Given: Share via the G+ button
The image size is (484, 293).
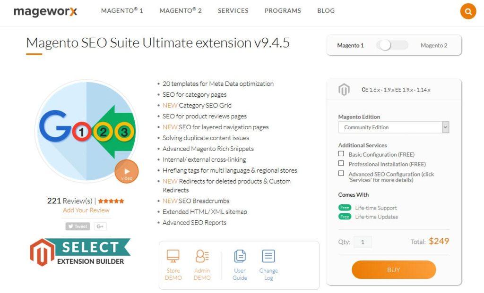Looking at the screenshot, I should pos(100,226).
